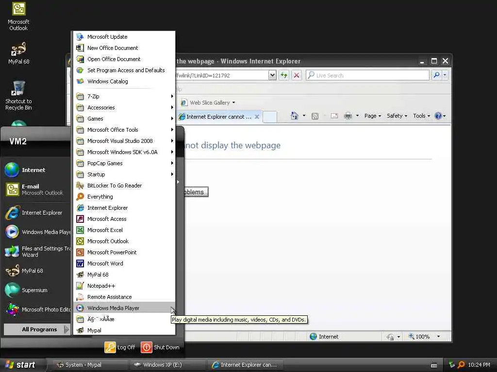Click the IE Refresh button
Image resolution: width=497 pixels, height=372 pixels.
pyautogui.click(x=283, y=75)
